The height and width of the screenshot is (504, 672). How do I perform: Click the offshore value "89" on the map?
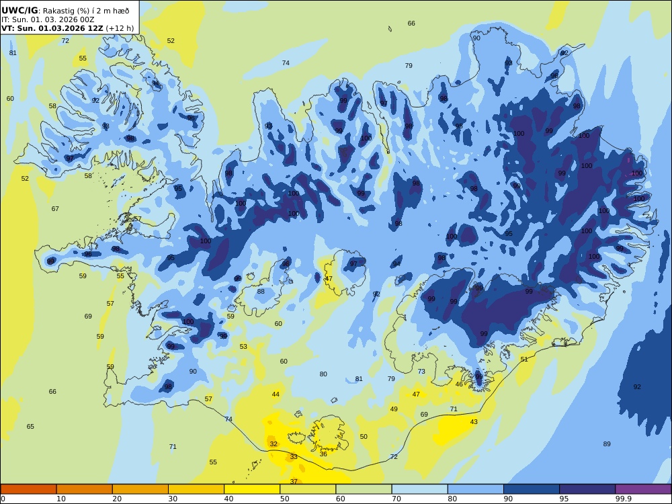(607, 444)
